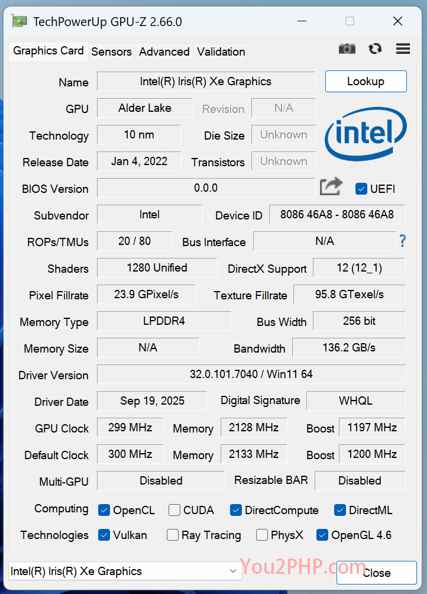Viewport: 427px width, 594px height.
Task: Click the Lookup button
Action: [365, 82]
